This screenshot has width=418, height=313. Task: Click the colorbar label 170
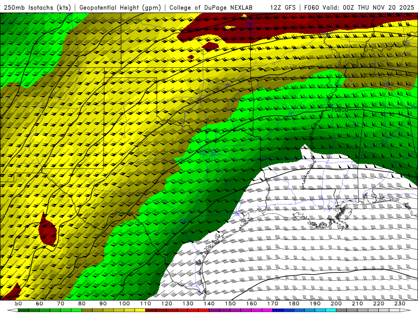(x=273, y=304)
